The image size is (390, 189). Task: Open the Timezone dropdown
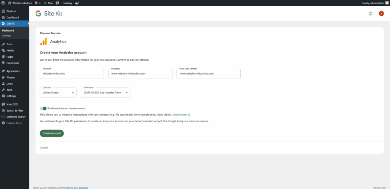click(105, 93)
